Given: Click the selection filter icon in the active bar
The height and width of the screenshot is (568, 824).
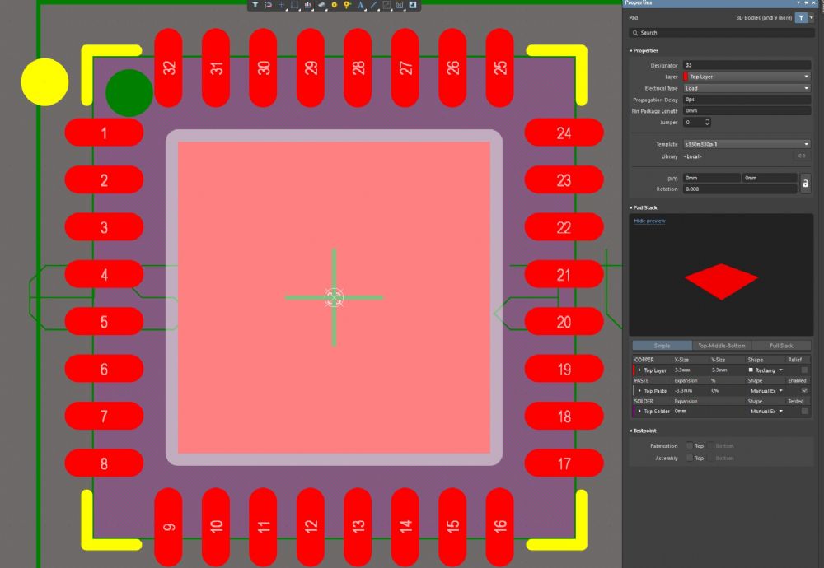Looking at the screenshot, I should [255, 5].
